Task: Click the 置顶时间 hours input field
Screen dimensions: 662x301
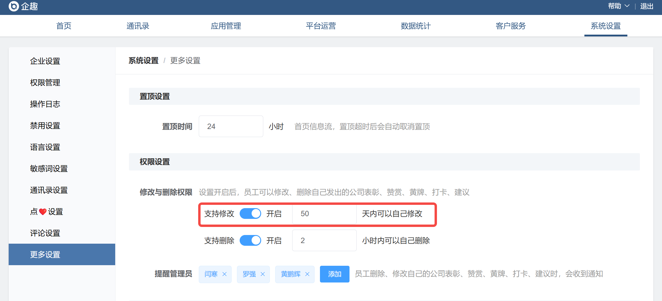Action: pyautogui.click(x=231, y=127)
